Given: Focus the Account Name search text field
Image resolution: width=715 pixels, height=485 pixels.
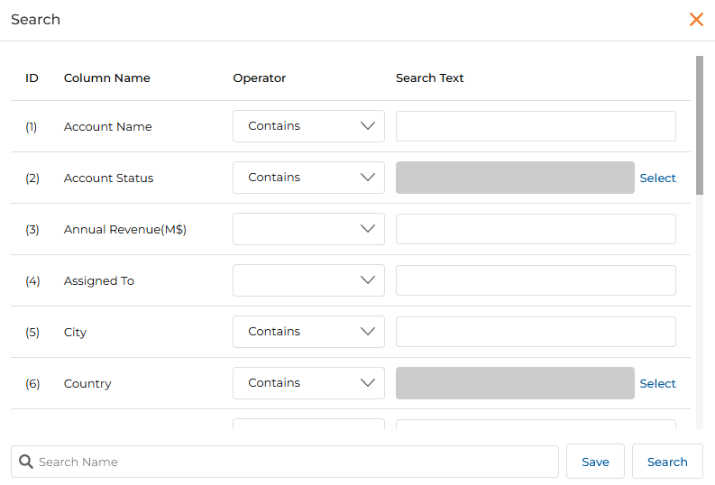Looking at the screenshot, I should pyautogui.click(x=536, y=126).
